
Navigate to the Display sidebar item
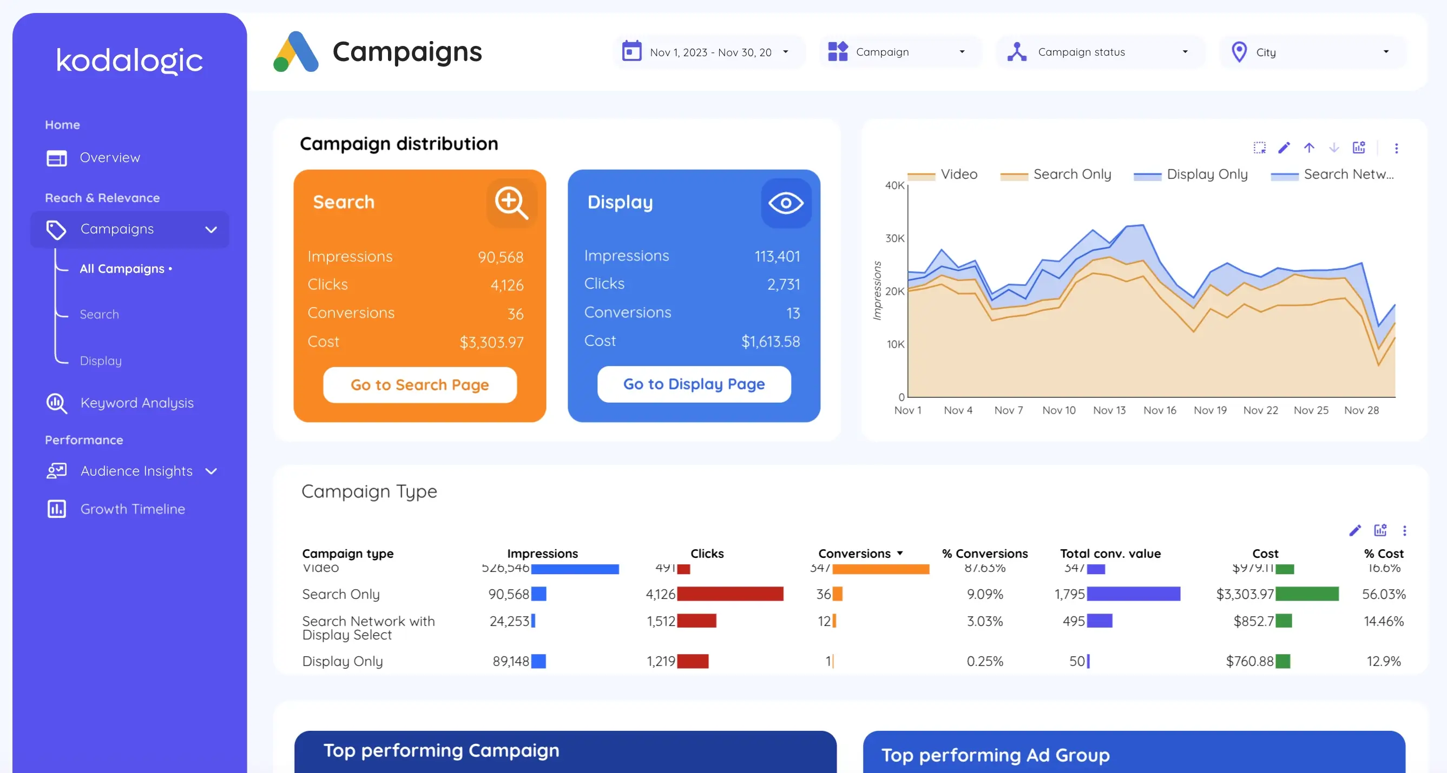(x=100, y=359)
